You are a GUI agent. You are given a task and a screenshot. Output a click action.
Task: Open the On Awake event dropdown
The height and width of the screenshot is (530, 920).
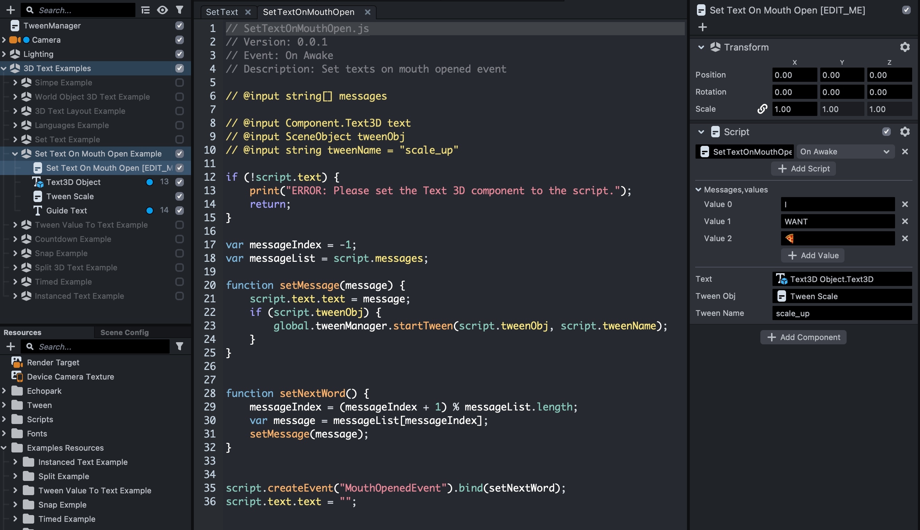845,152
